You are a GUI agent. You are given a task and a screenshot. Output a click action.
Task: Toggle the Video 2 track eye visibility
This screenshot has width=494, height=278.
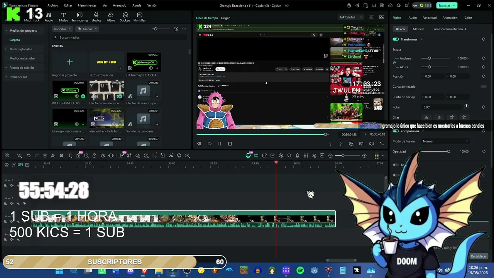[x=24, y=203]
